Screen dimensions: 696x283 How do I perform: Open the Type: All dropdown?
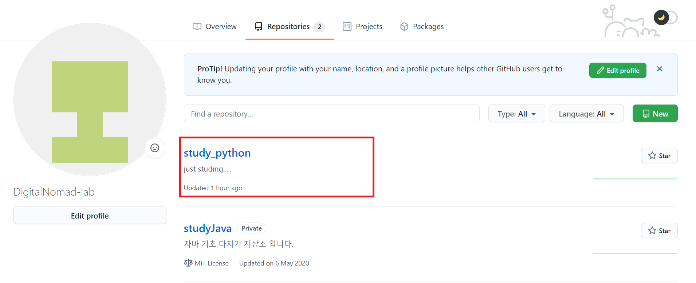516,114
